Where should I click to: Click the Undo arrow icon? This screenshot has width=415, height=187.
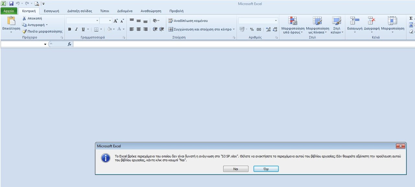pyautogui.click(x=18, y=4)
